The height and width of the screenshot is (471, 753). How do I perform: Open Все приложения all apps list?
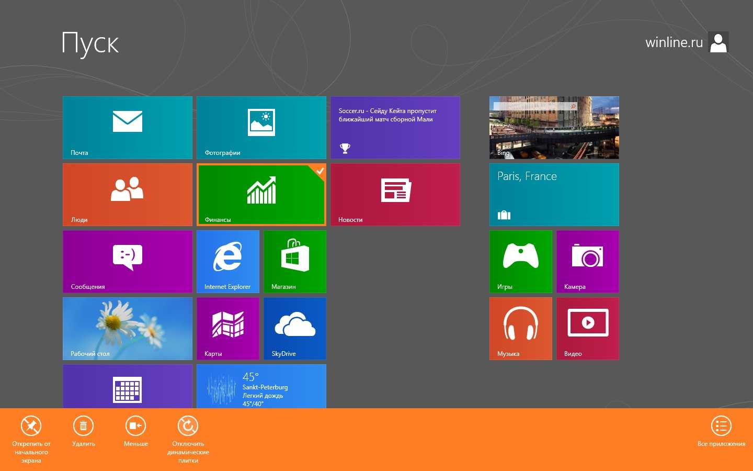tap(721, 431)
